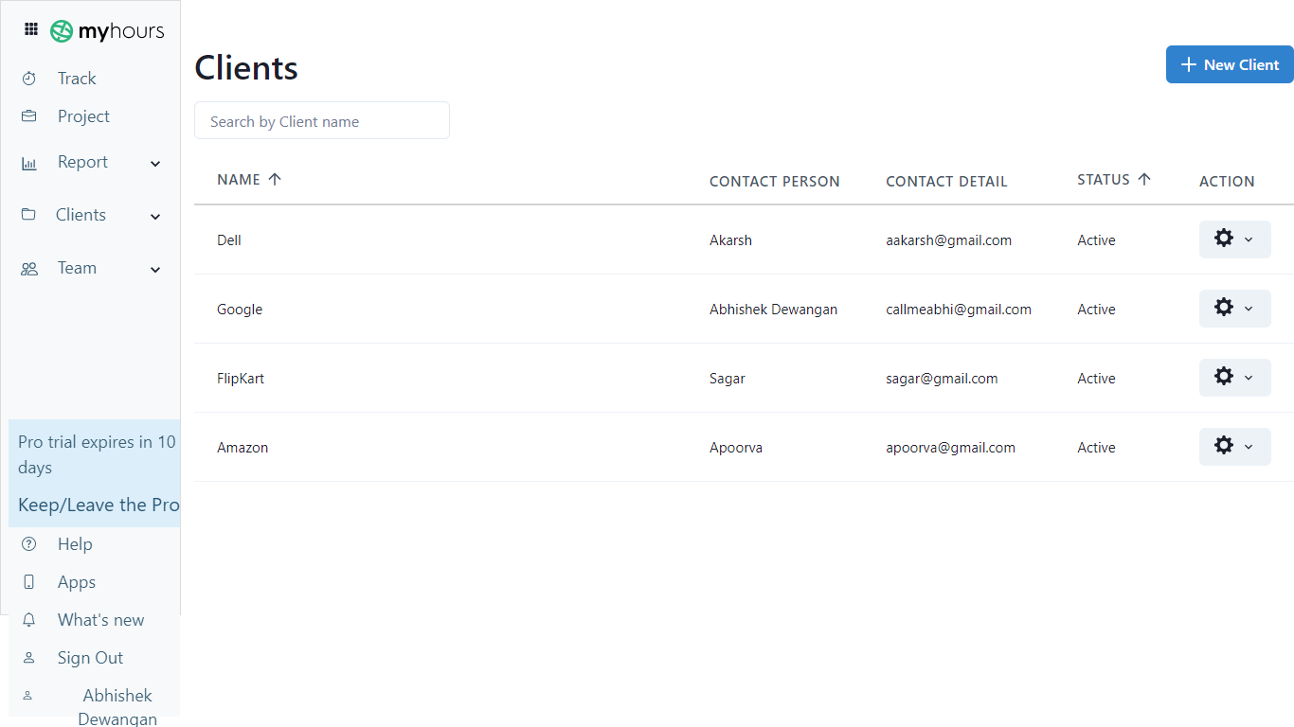Screen dimensions: 1294x727
Task: Focus the Search by Client name field
Action: coord(322,120)
